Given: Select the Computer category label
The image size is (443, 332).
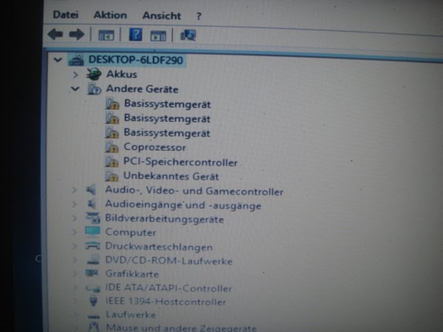Looking at the screenshot, I should (131, 232).
